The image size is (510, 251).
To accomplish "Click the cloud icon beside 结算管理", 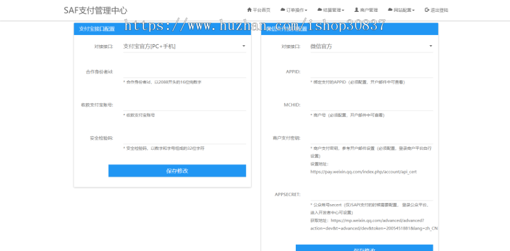I will point(319,10).
